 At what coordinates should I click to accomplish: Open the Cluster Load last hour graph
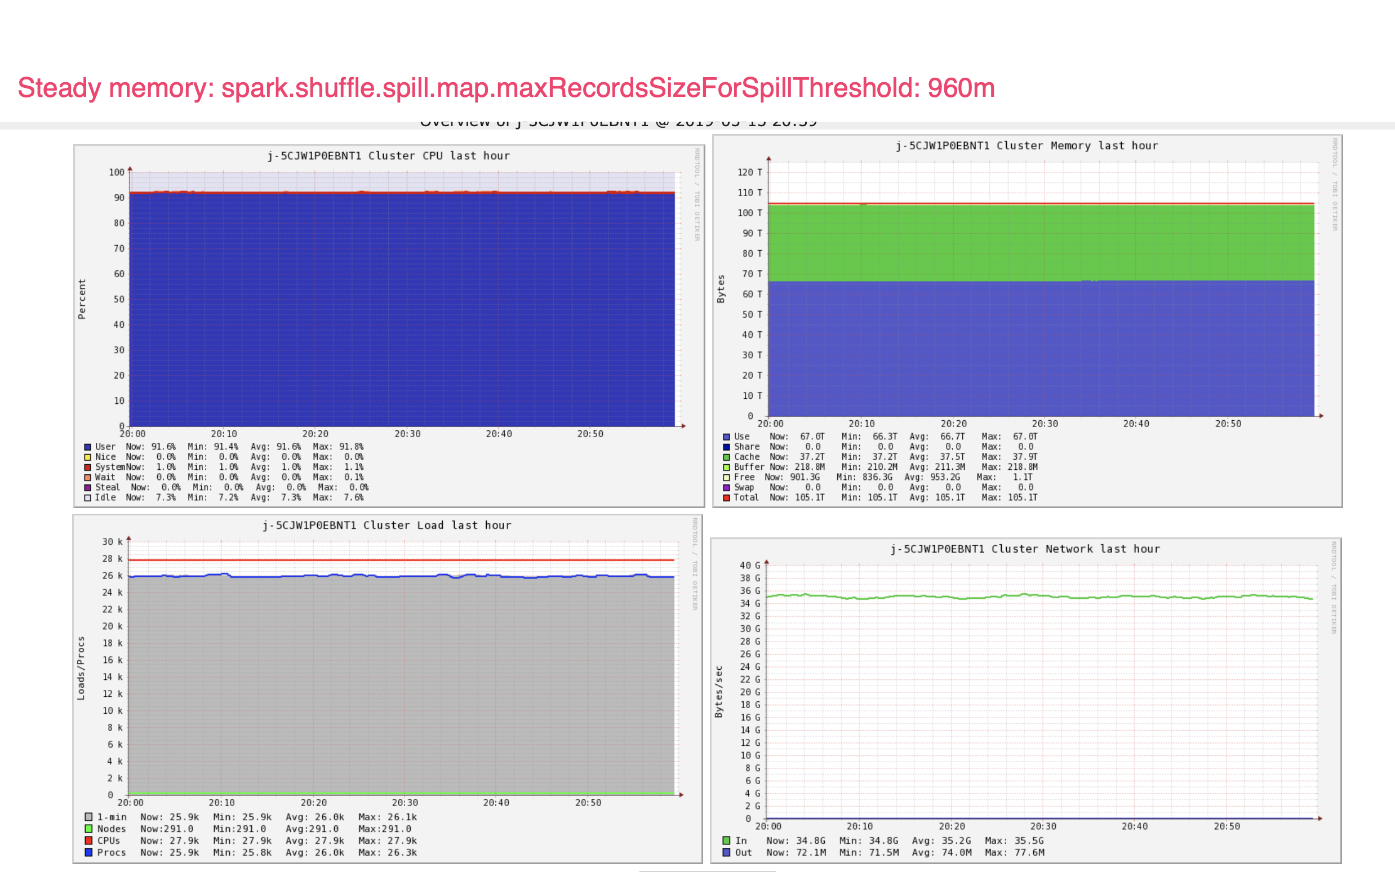(401, 680)
